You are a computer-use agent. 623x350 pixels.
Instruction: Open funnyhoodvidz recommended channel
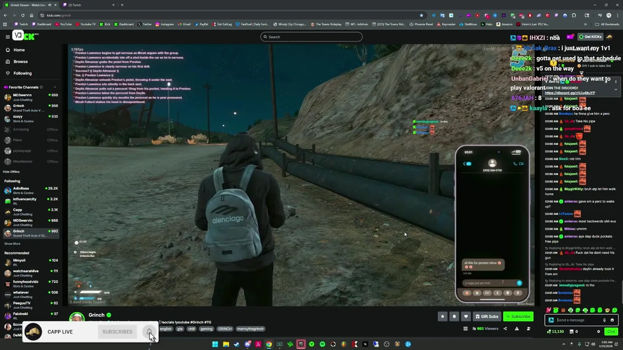point(30,283)
